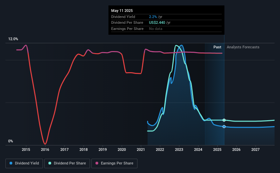
Task: Click the 2025 x-axis label
Action: (x=217, y=150)
